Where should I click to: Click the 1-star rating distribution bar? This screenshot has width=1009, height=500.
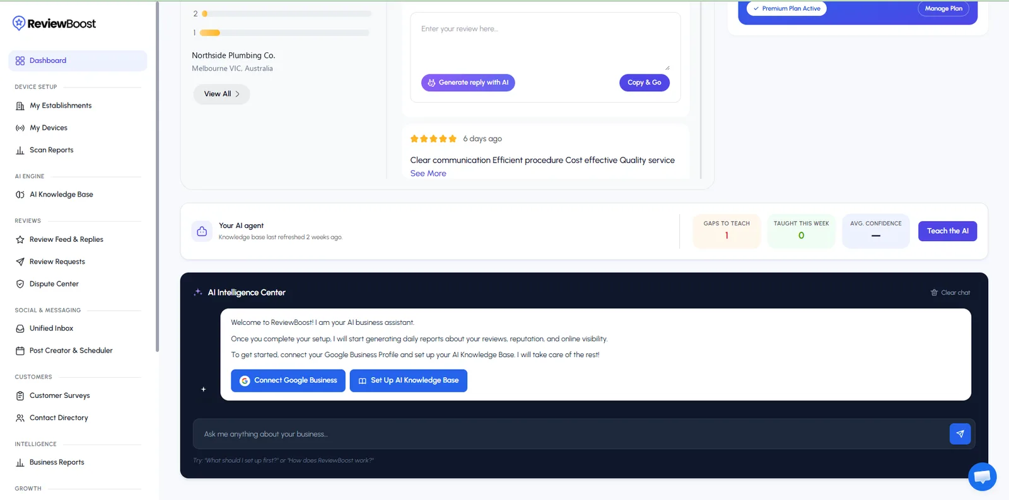285,33
